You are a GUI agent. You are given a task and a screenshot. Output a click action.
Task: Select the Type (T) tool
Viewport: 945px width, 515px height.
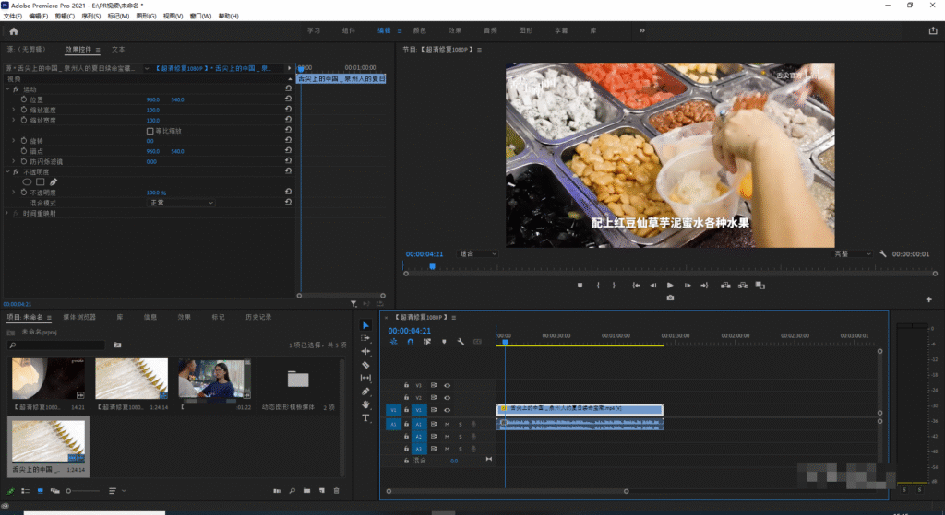(x=365, y=417)
